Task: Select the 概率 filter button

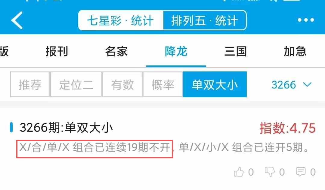Action: pyautogui.click(x=163, y=84)
